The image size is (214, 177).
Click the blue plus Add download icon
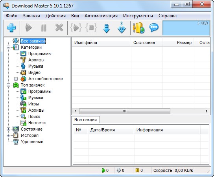[11, 28]
